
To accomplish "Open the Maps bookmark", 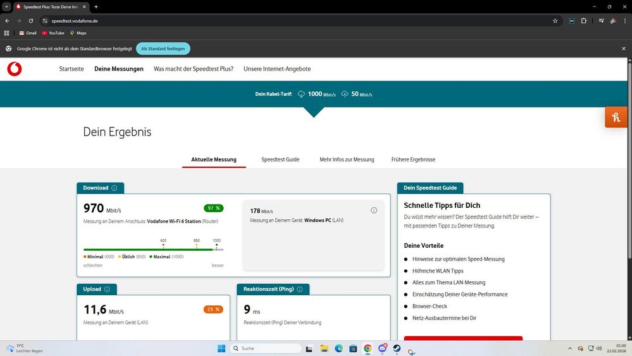I will pos(78,33).
